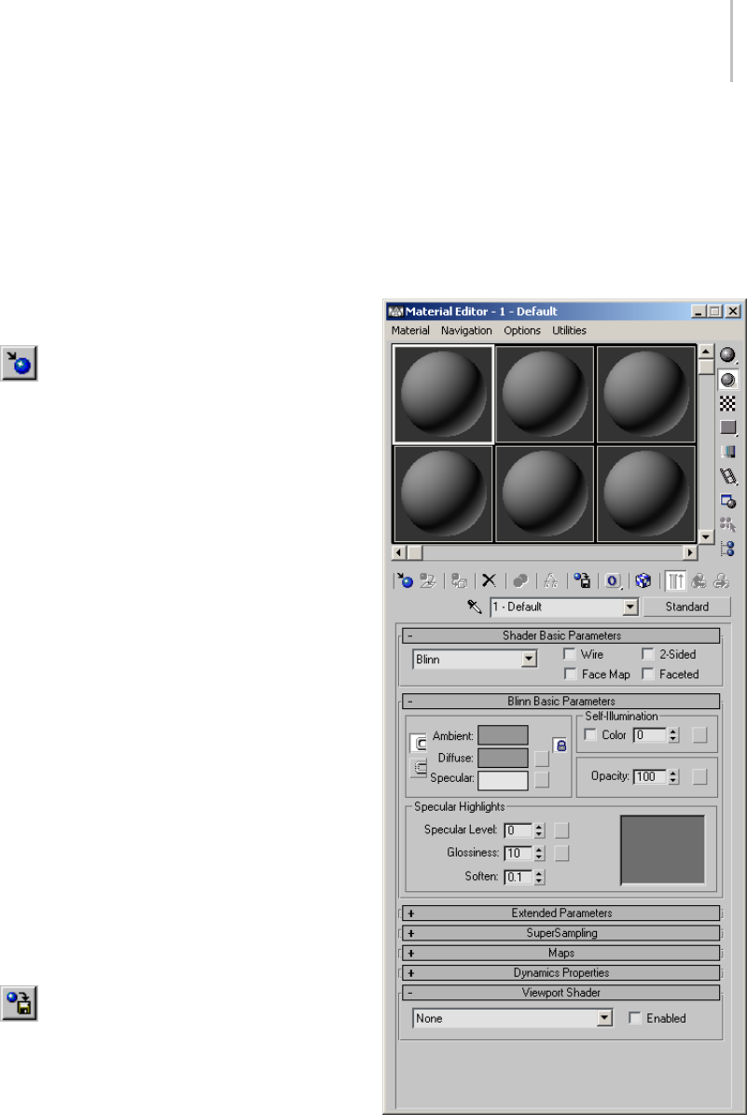
Task: Click the Make Material Copy icon
Action: tap(520, 581)
